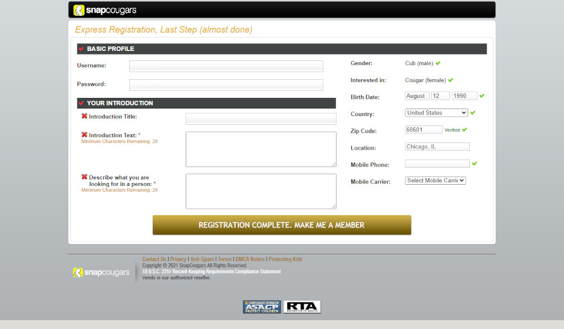Open the Privacy link in footer
The height and width of the screenshot is (329, 564).
178,259
